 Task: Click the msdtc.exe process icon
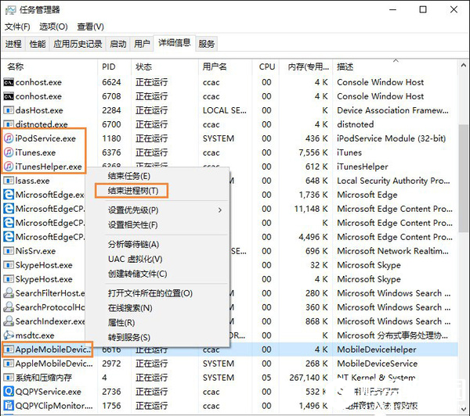click(9, 335)
